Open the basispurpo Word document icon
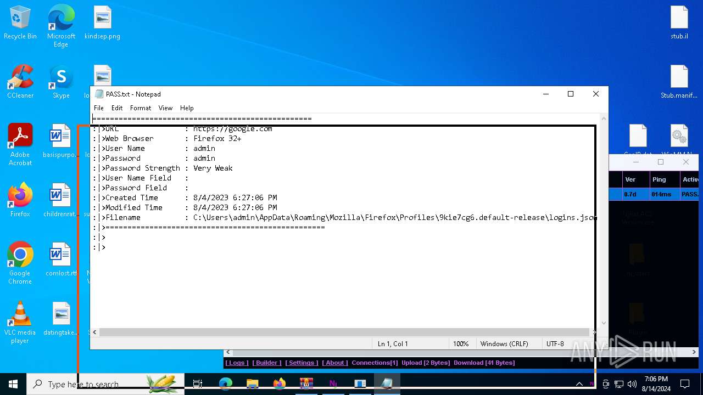Viewport: 703px width, 395px height. pyautogui.click(x=60, y=141)
